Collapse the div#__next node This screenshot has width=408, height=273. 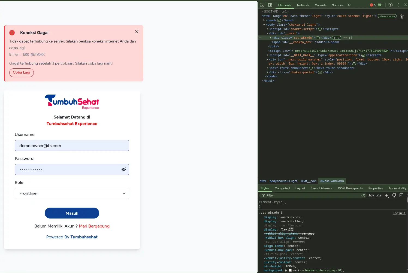(267, 33)
